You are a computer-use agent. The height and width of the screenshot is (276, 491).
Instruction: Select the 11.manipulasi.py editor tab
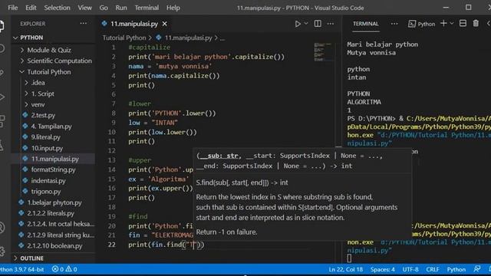point(134,24)
